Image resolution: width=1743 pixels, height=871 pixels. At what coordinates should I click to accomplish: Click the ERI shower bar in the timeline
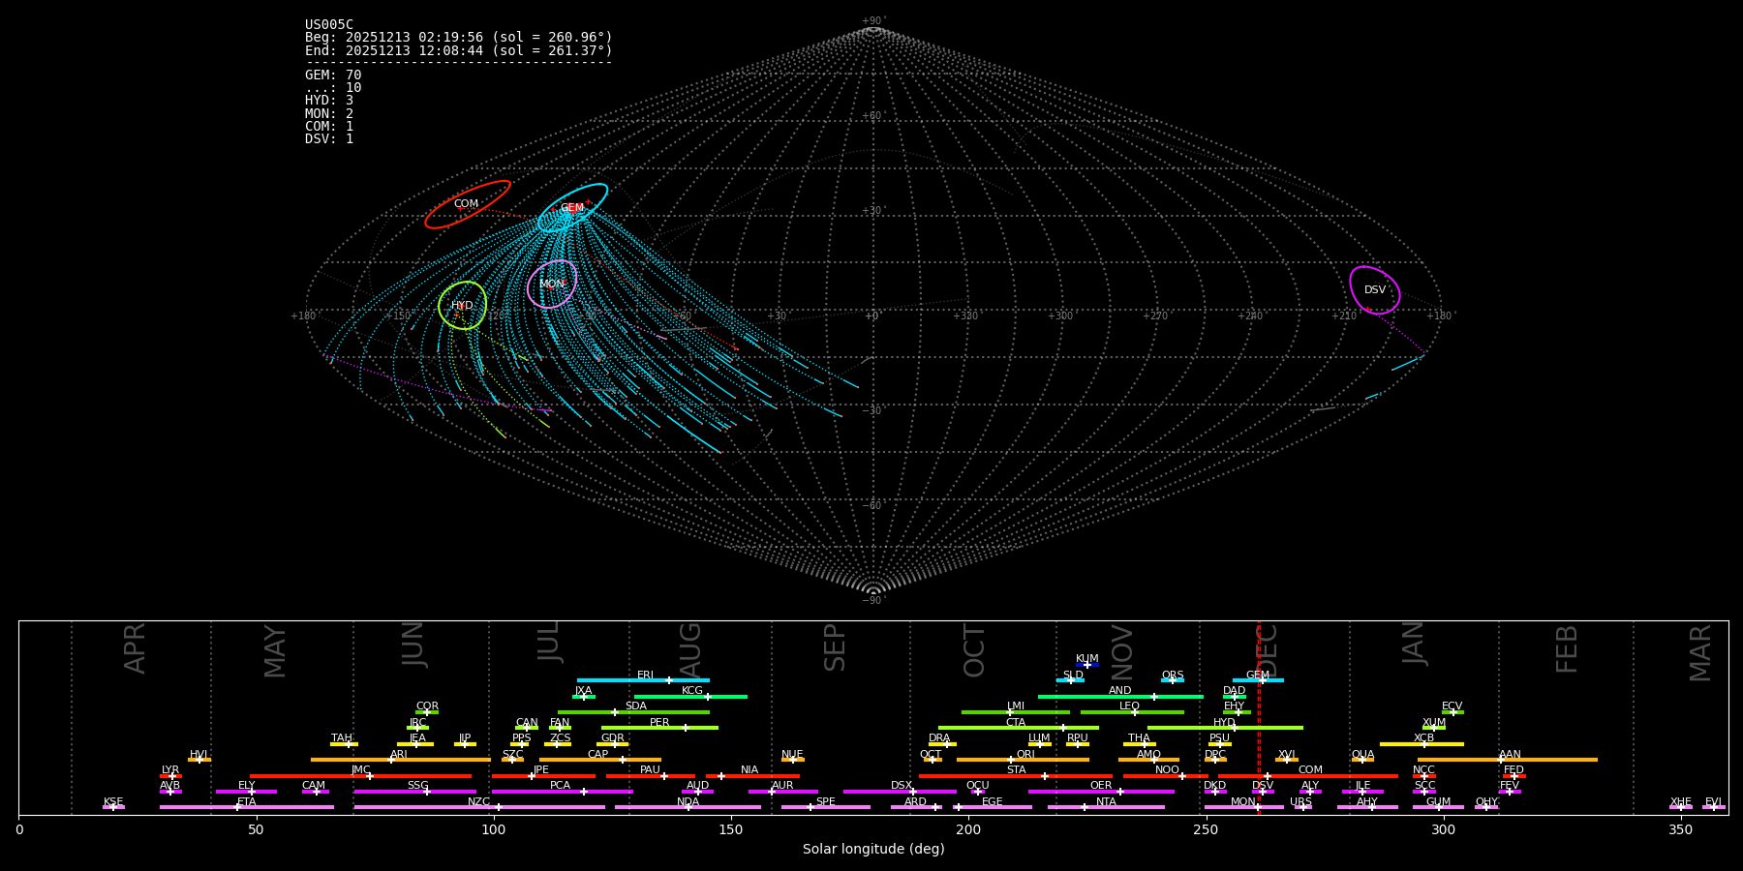[x=643, y=680]
